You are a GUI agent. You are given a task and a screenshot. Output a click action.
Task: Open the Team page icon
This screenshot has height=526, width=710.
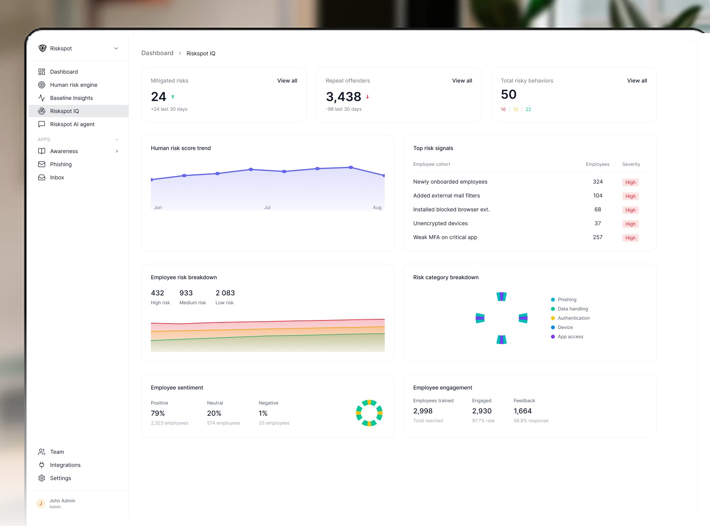click(x=42, y=452)
